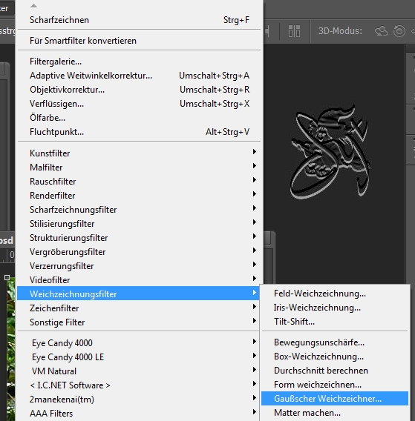Select the emboss artwork in canvas
The width and height of the screenshot is (415, 421).
[x=330, y=151]
